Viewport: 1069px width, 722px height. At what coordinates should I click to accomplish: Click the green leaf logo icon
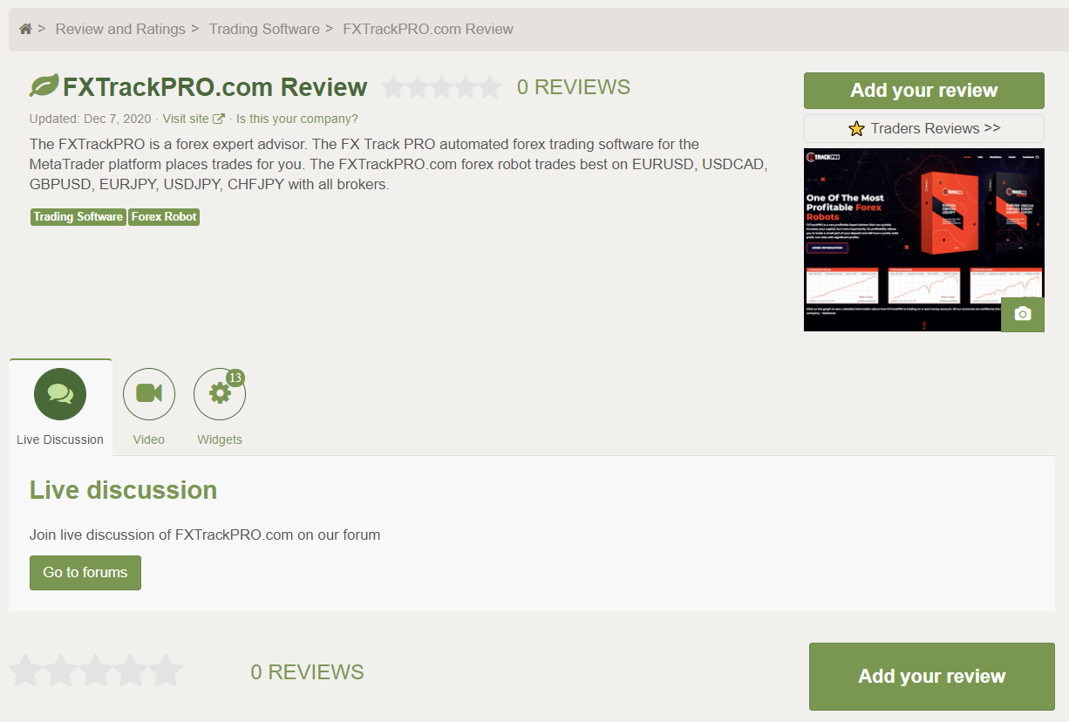coord(44,86)
